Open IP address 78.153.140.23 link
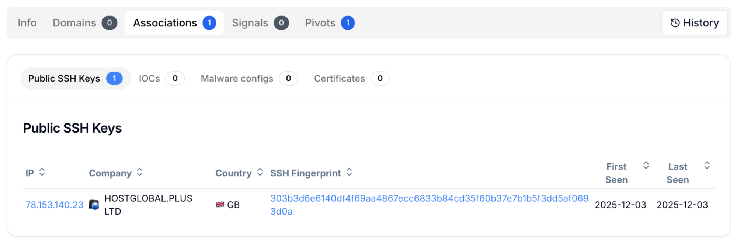The image size is (737, 245). tap(55, 205)
